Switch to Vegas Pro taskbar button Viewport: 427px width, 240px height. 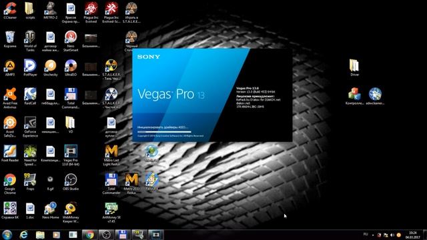tap(155, 235)
